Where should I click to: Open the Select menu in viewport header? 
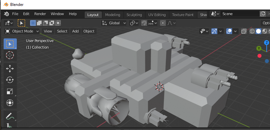point(62,31)
